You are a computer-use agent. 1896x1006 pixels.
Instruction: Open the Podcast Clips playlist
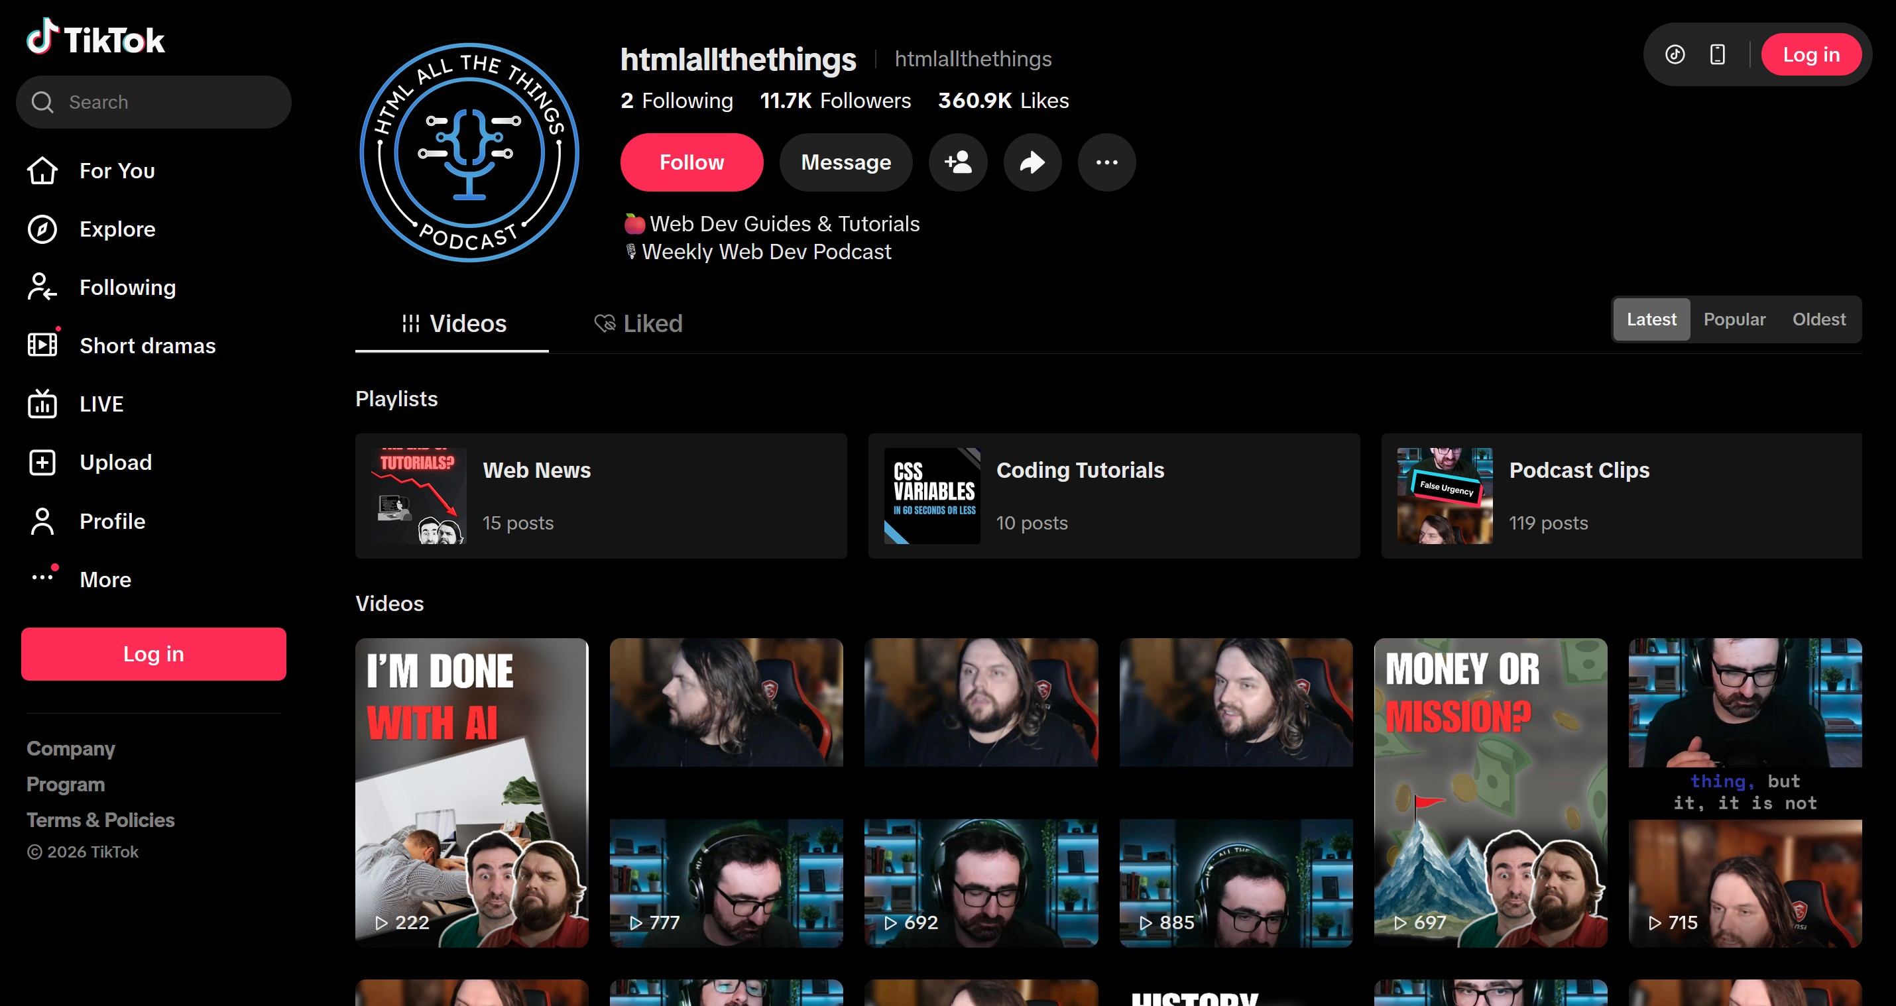pyautogui.click(x=1622, y=496)
